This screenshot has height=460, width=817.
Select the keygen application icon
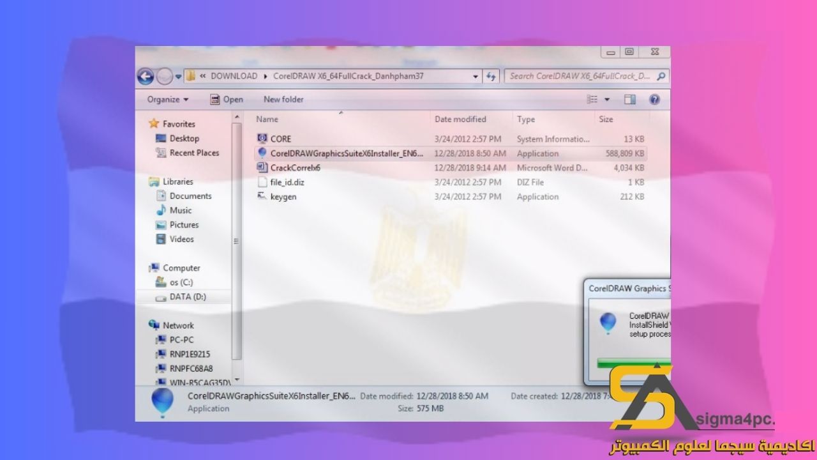point(262,196)
